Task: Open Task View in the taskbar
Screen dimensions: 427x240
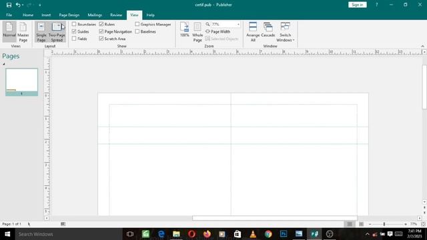Action: 130,234
